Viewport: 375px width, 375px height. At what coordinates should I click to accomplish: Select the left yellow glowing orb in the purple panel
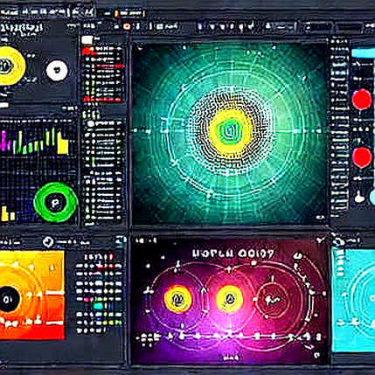click(178, 299)
